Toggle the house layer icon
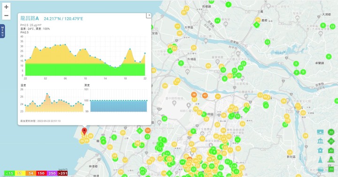338x177 pixels. point(320,150)
